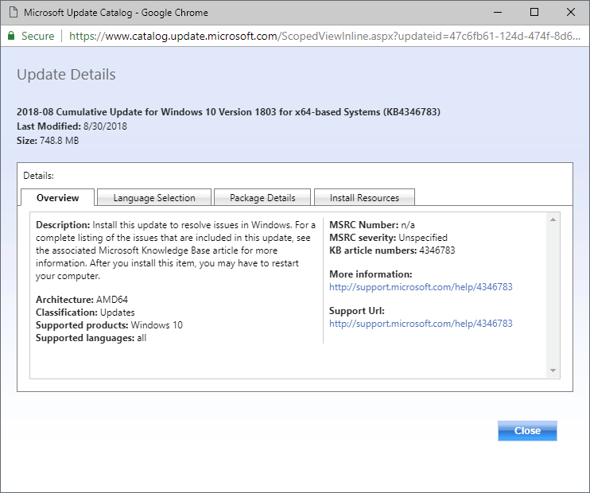The image size is (590, 493).
Task: Switch to the Overview tab
Action: click(57, 197)
